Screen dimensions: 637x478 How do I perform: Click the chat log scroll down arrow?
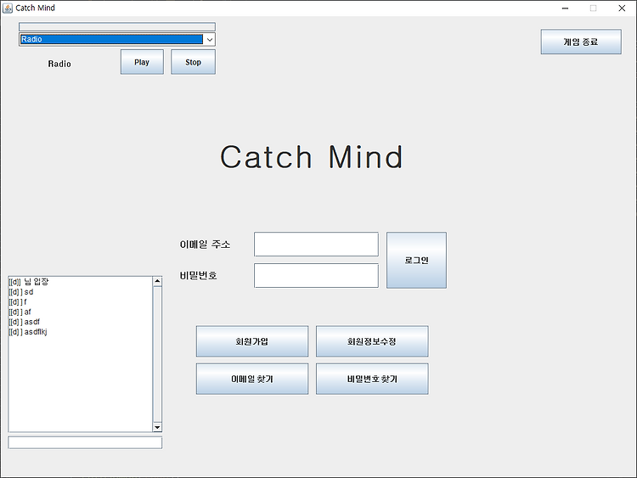coord(157,427)
